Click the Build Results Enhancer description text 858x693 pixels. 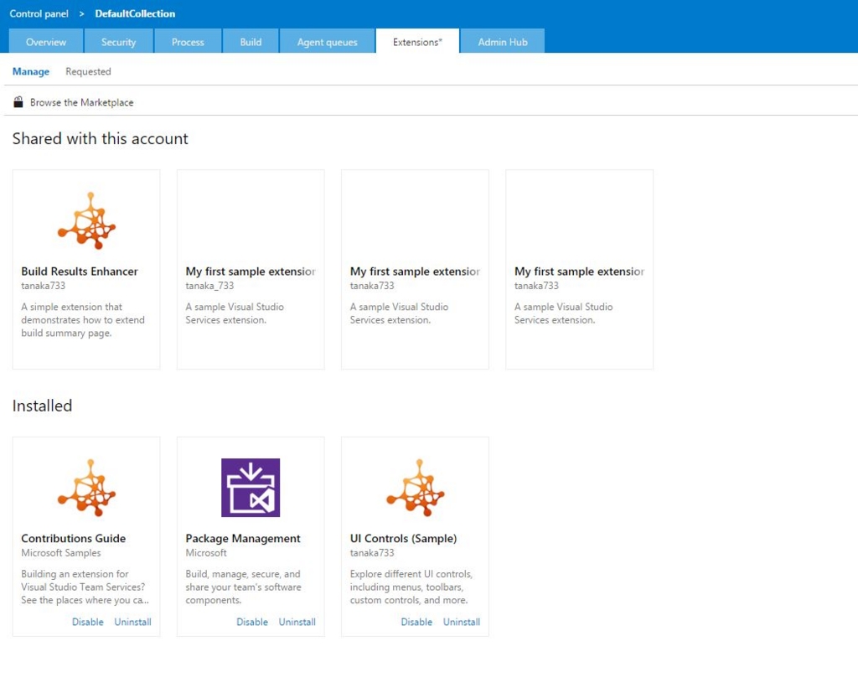pos(83,319)
